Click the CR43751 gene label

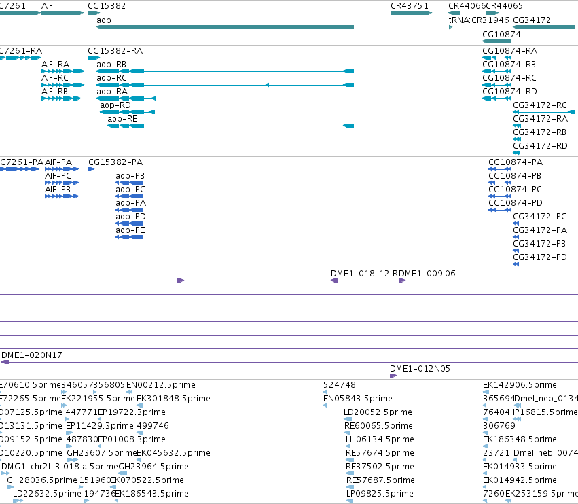pyautogui.click(x=410, y=6)
